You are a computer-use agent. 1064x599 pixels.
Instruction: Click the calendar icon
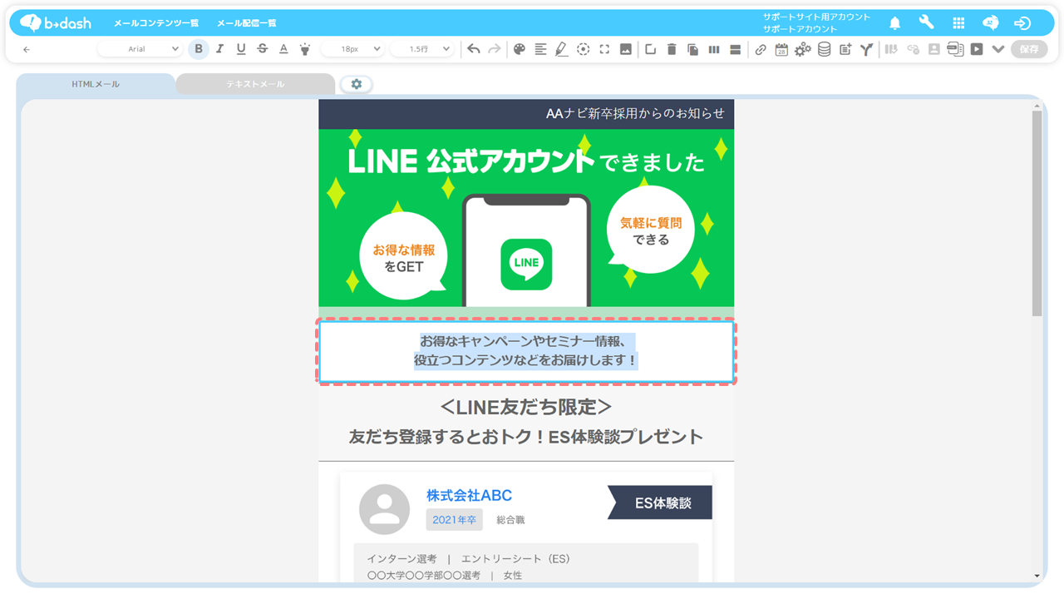click(781, 49)
